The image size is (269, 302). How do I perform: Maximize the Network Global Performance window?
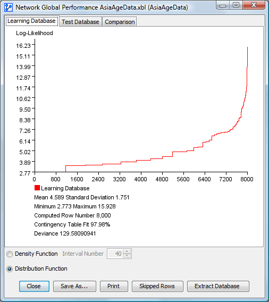(236, 5)
